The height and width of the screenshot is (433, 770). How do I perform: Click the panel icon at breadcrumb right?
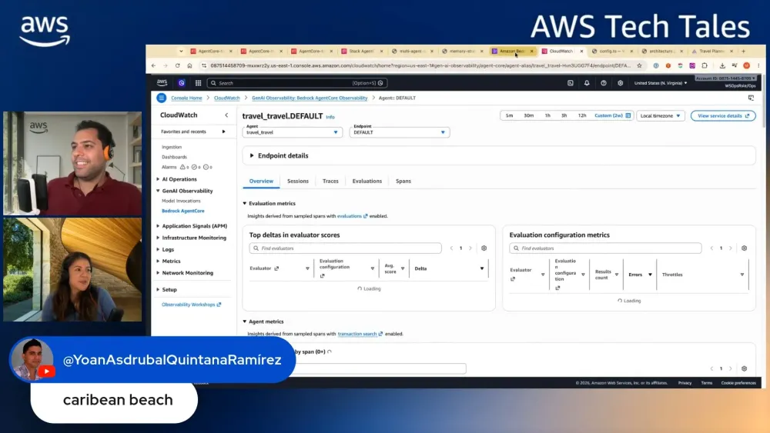coord(751,98)
